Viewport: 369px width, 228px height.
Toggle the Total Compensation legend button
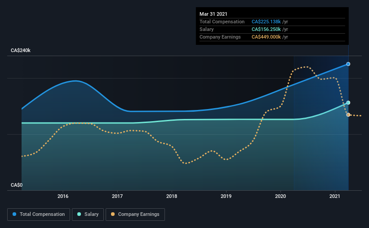coord(39,215)
